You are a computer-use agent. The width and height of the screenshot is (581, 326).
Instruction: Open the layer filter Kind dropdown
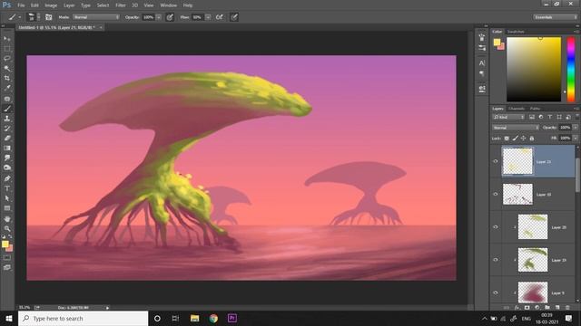click(508, 117)
